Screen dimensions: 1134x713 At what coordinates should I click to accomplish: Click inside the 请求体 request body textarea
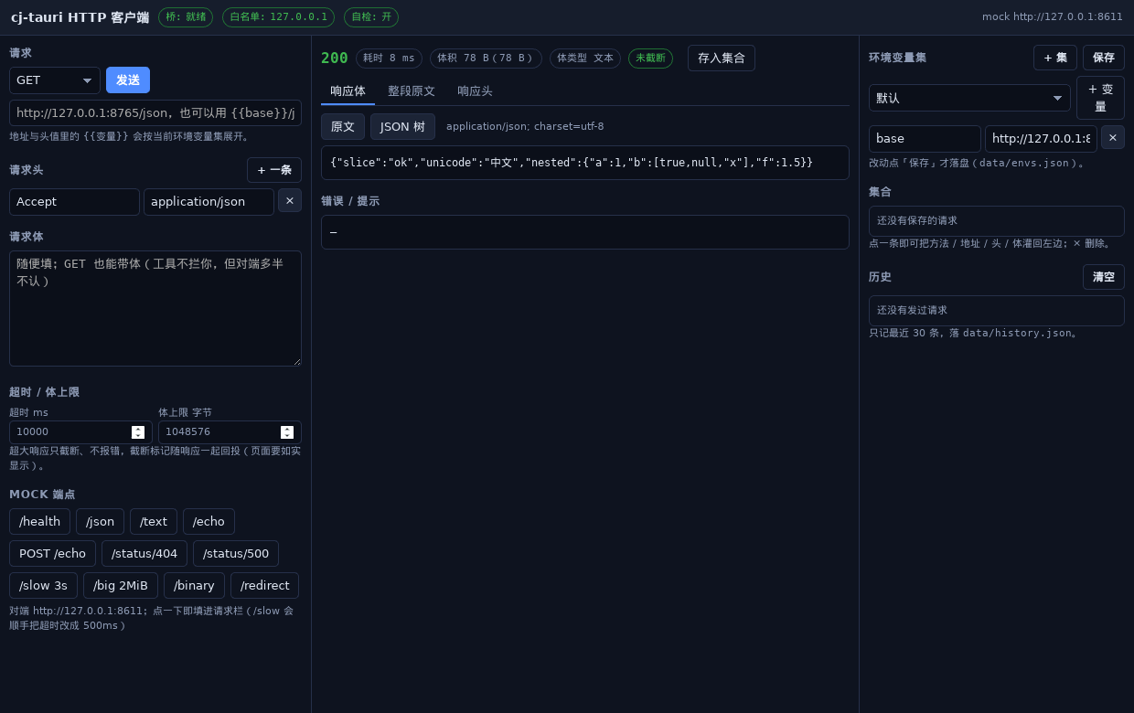pyautogui.click(x=155, y=309)
